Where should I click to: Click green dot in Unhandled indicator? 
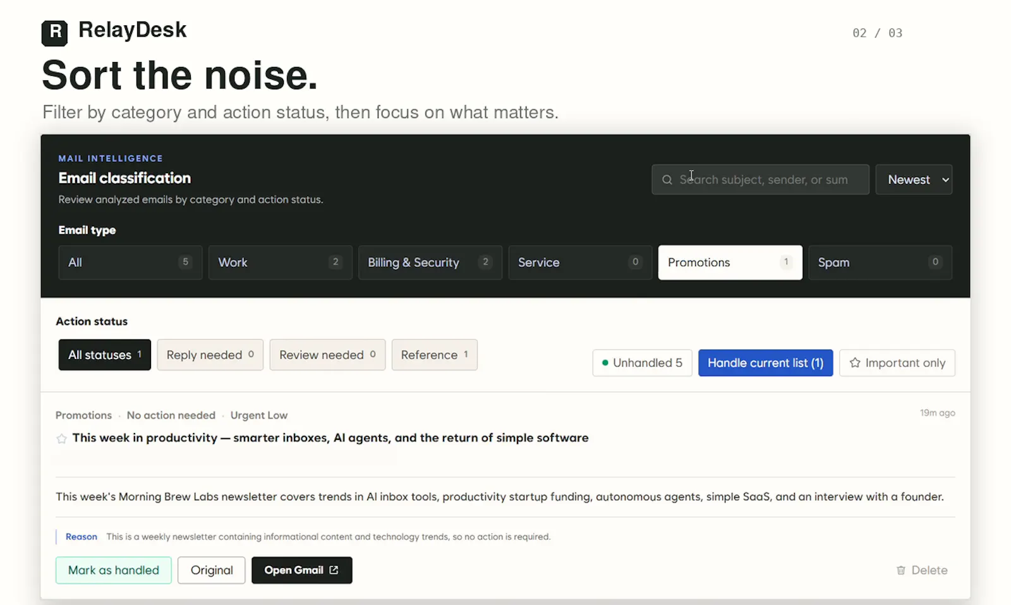pos(605,363)
